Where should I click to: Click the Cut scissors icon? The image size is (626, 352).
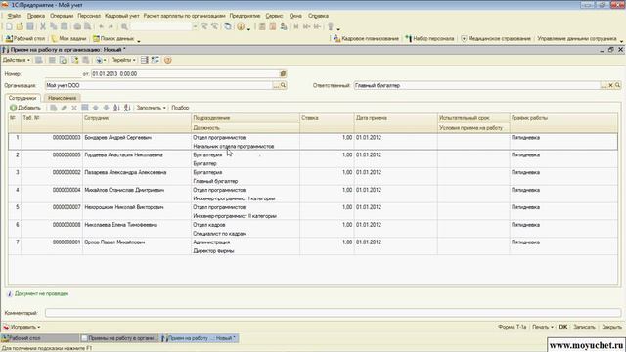[43, 26]
